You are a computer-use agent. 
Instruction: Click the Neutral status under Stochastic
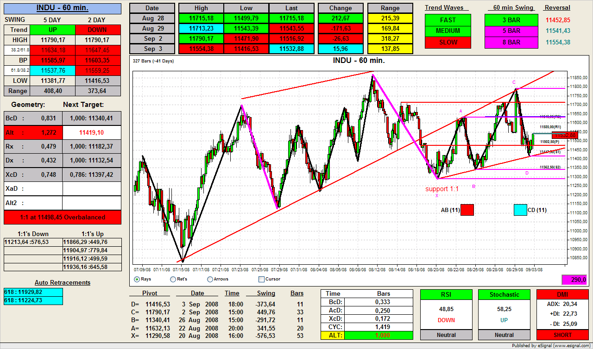tap(504, 335)
